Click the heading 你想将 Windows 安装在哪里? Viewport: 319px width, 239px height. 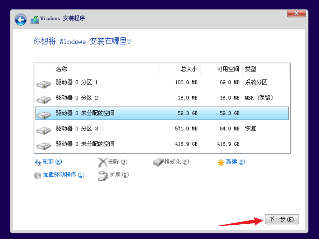[82, 41]
